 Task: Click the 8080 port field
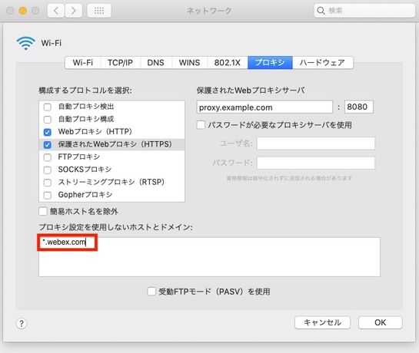coord(358,107)
